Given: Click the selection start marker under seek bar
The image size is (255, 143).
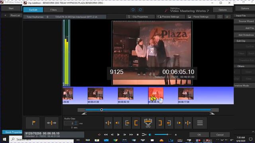Looking at the screenshot, I should (x=84, y=114).
